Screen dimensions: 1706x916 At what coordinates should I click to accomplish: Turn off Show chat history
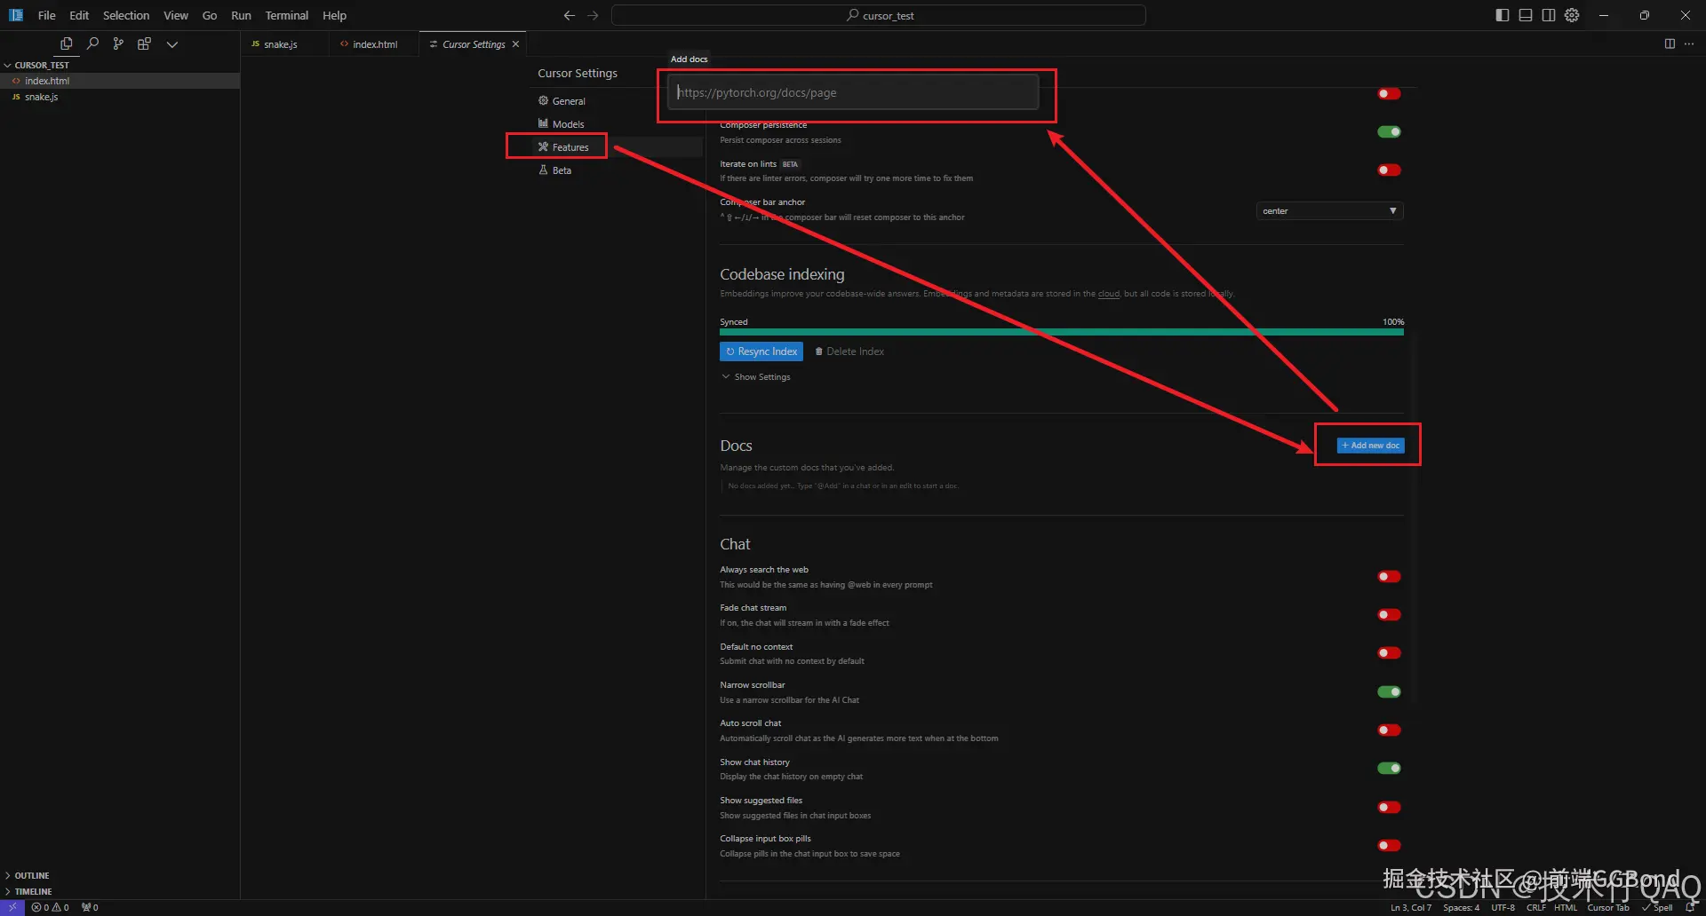(x=1389, y=769)
